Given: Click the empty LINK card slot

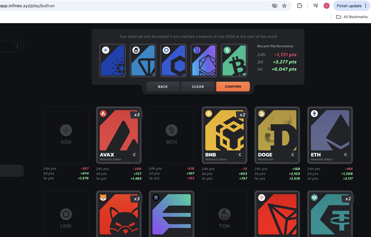Looking at the screenshot, I should (x=66, y=214).
